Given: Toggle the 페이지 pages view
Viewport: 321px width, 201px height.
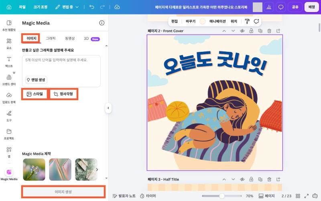Looking at the screenshot, I should tap(266, 196).
